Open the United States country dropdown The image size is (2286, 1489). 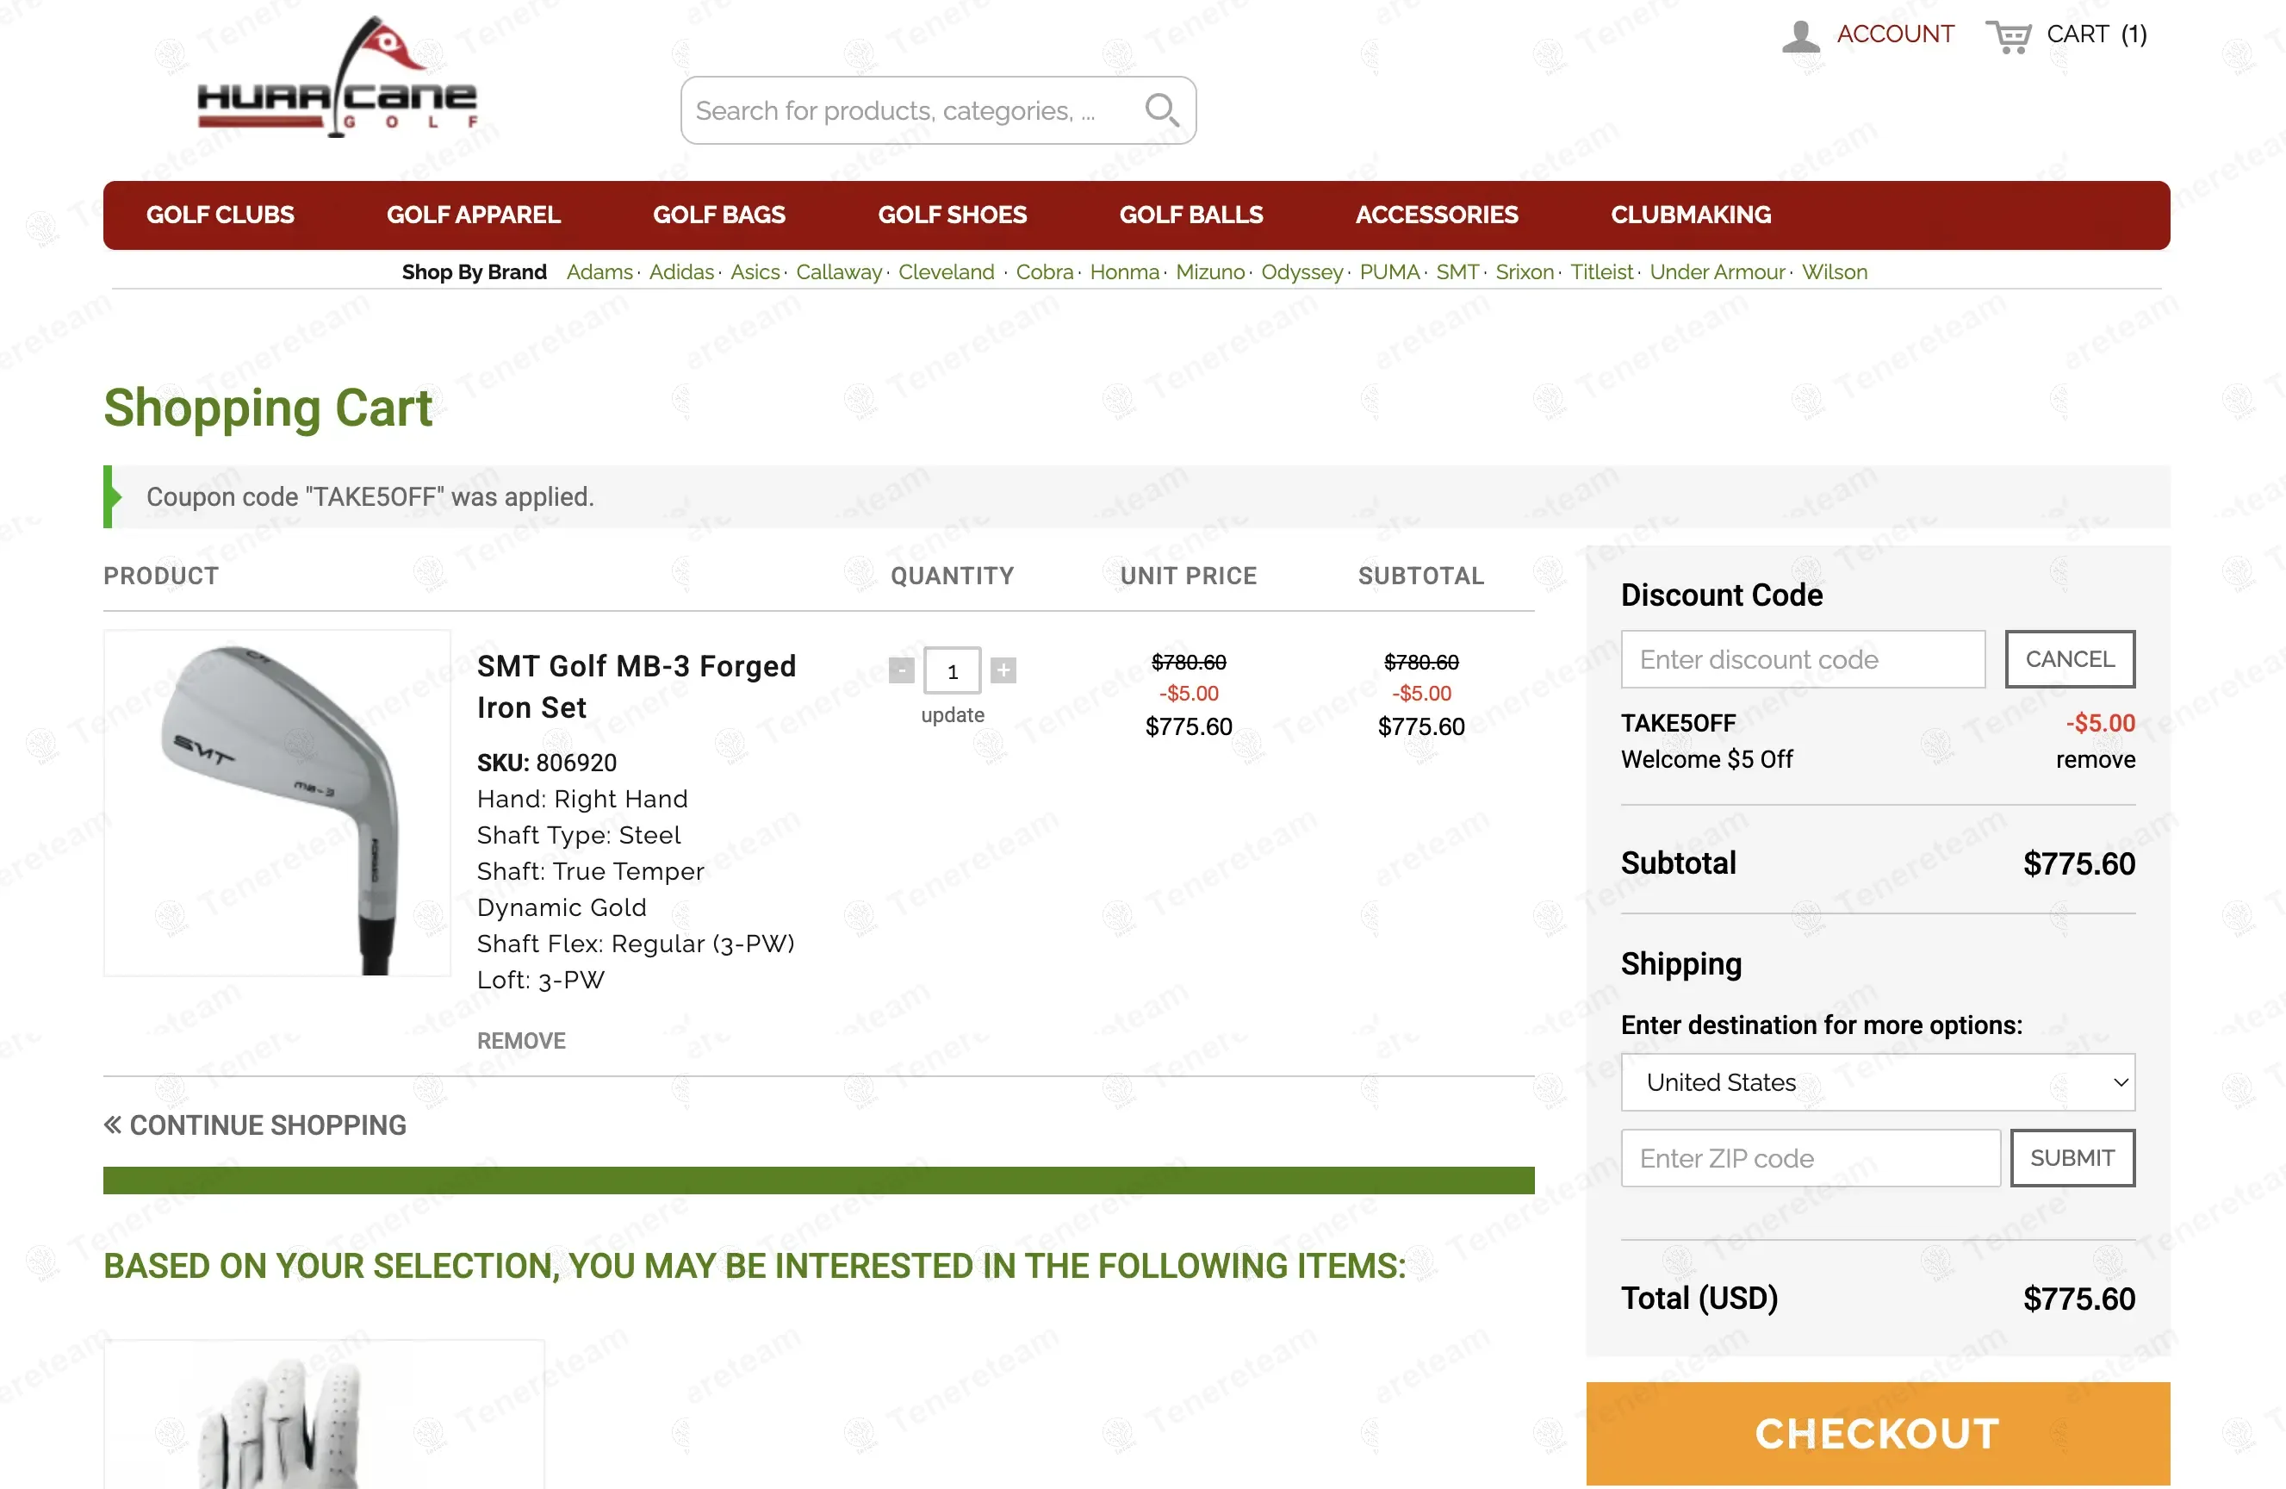click(x=1878, y=1082)
